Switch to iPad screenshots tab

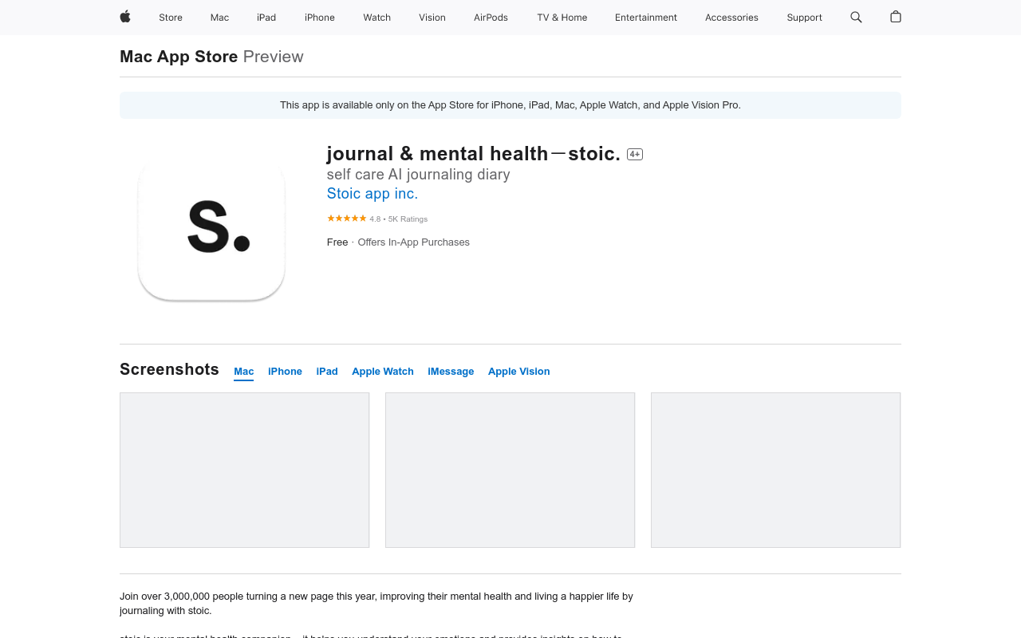[x=327, y=372]
